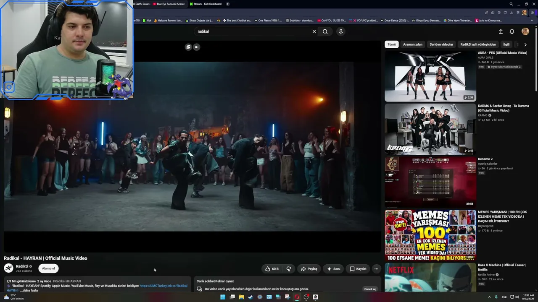Screen dimensions: 538x302
Task: Click the 'Soru' ask button
Action: [334, 269]
